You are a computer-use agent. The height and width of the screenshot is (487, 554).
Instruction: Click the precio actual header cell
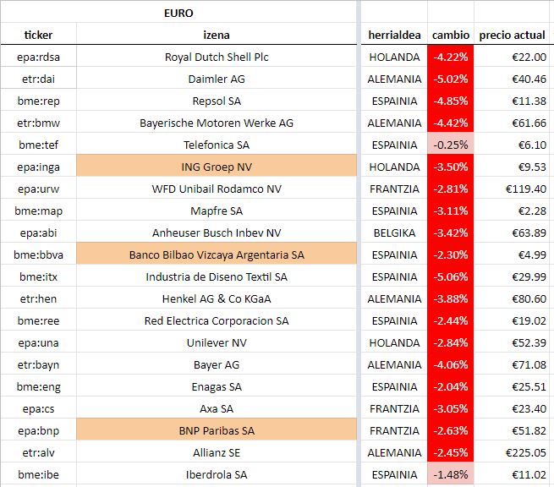[512, 35]
